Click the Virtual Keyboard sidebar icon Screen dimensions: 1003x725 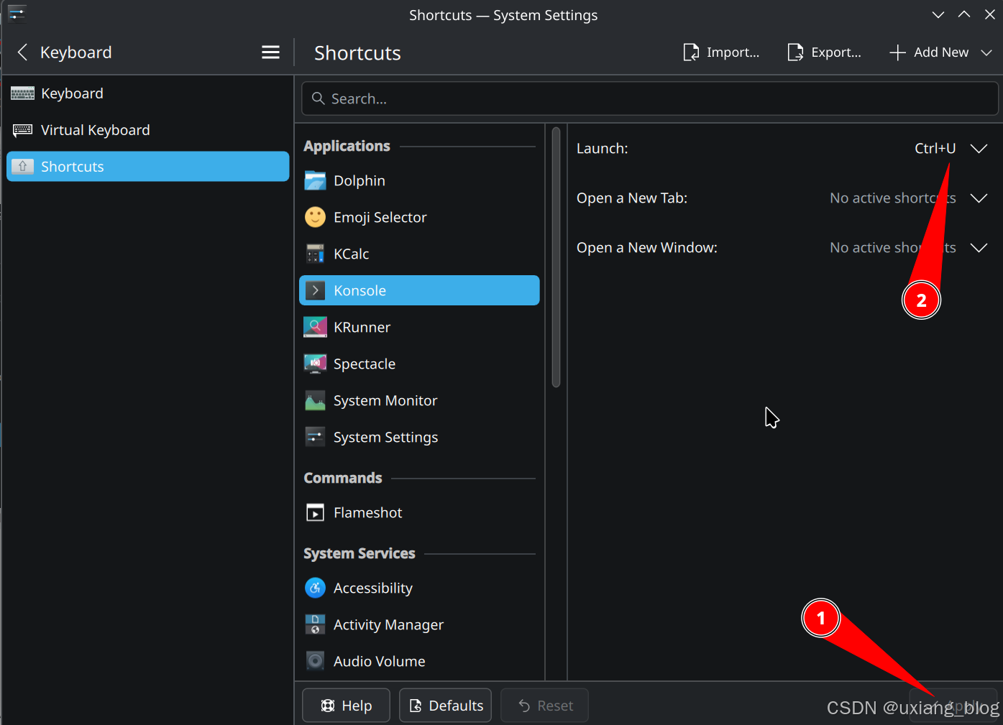click(x=22, y=130)
